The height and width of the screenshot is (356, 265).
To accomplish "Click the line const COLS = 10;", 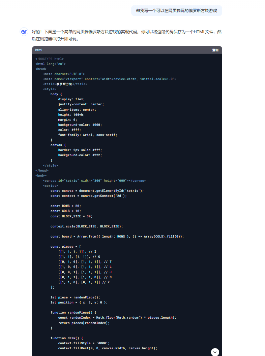I will [x=66, y=211].
